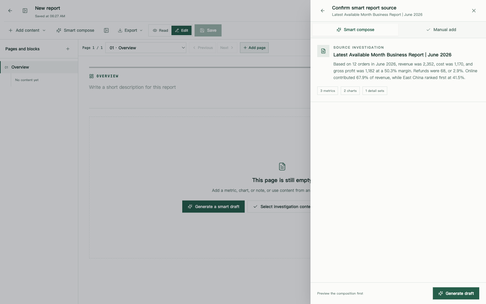The width and height of the screenshot is (486, 304).
Task: Click Generate a smart draft
Action: click(213, 207)
